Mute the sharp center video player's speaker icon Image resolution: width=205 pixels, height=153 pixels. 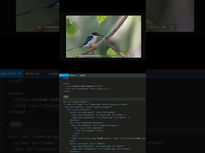[128, 56]
